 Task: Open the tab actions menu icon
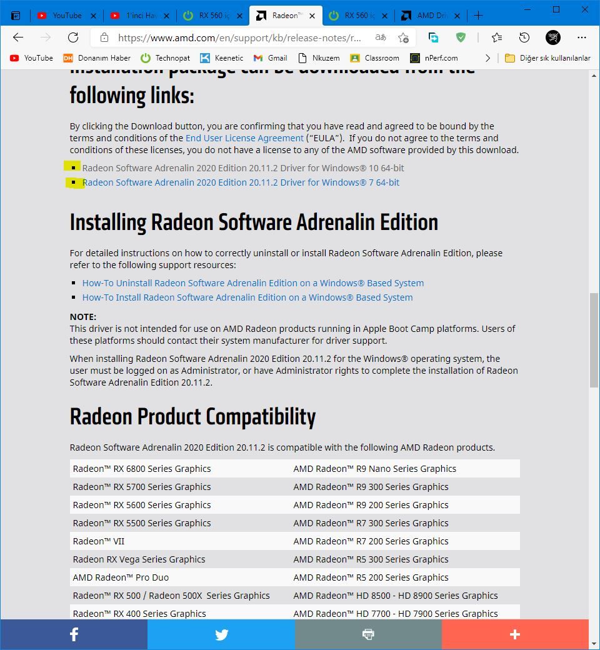[16, 16]
